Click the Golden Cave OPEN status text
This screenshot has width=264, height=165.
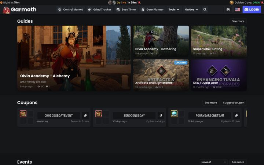[x=256, y=3]
